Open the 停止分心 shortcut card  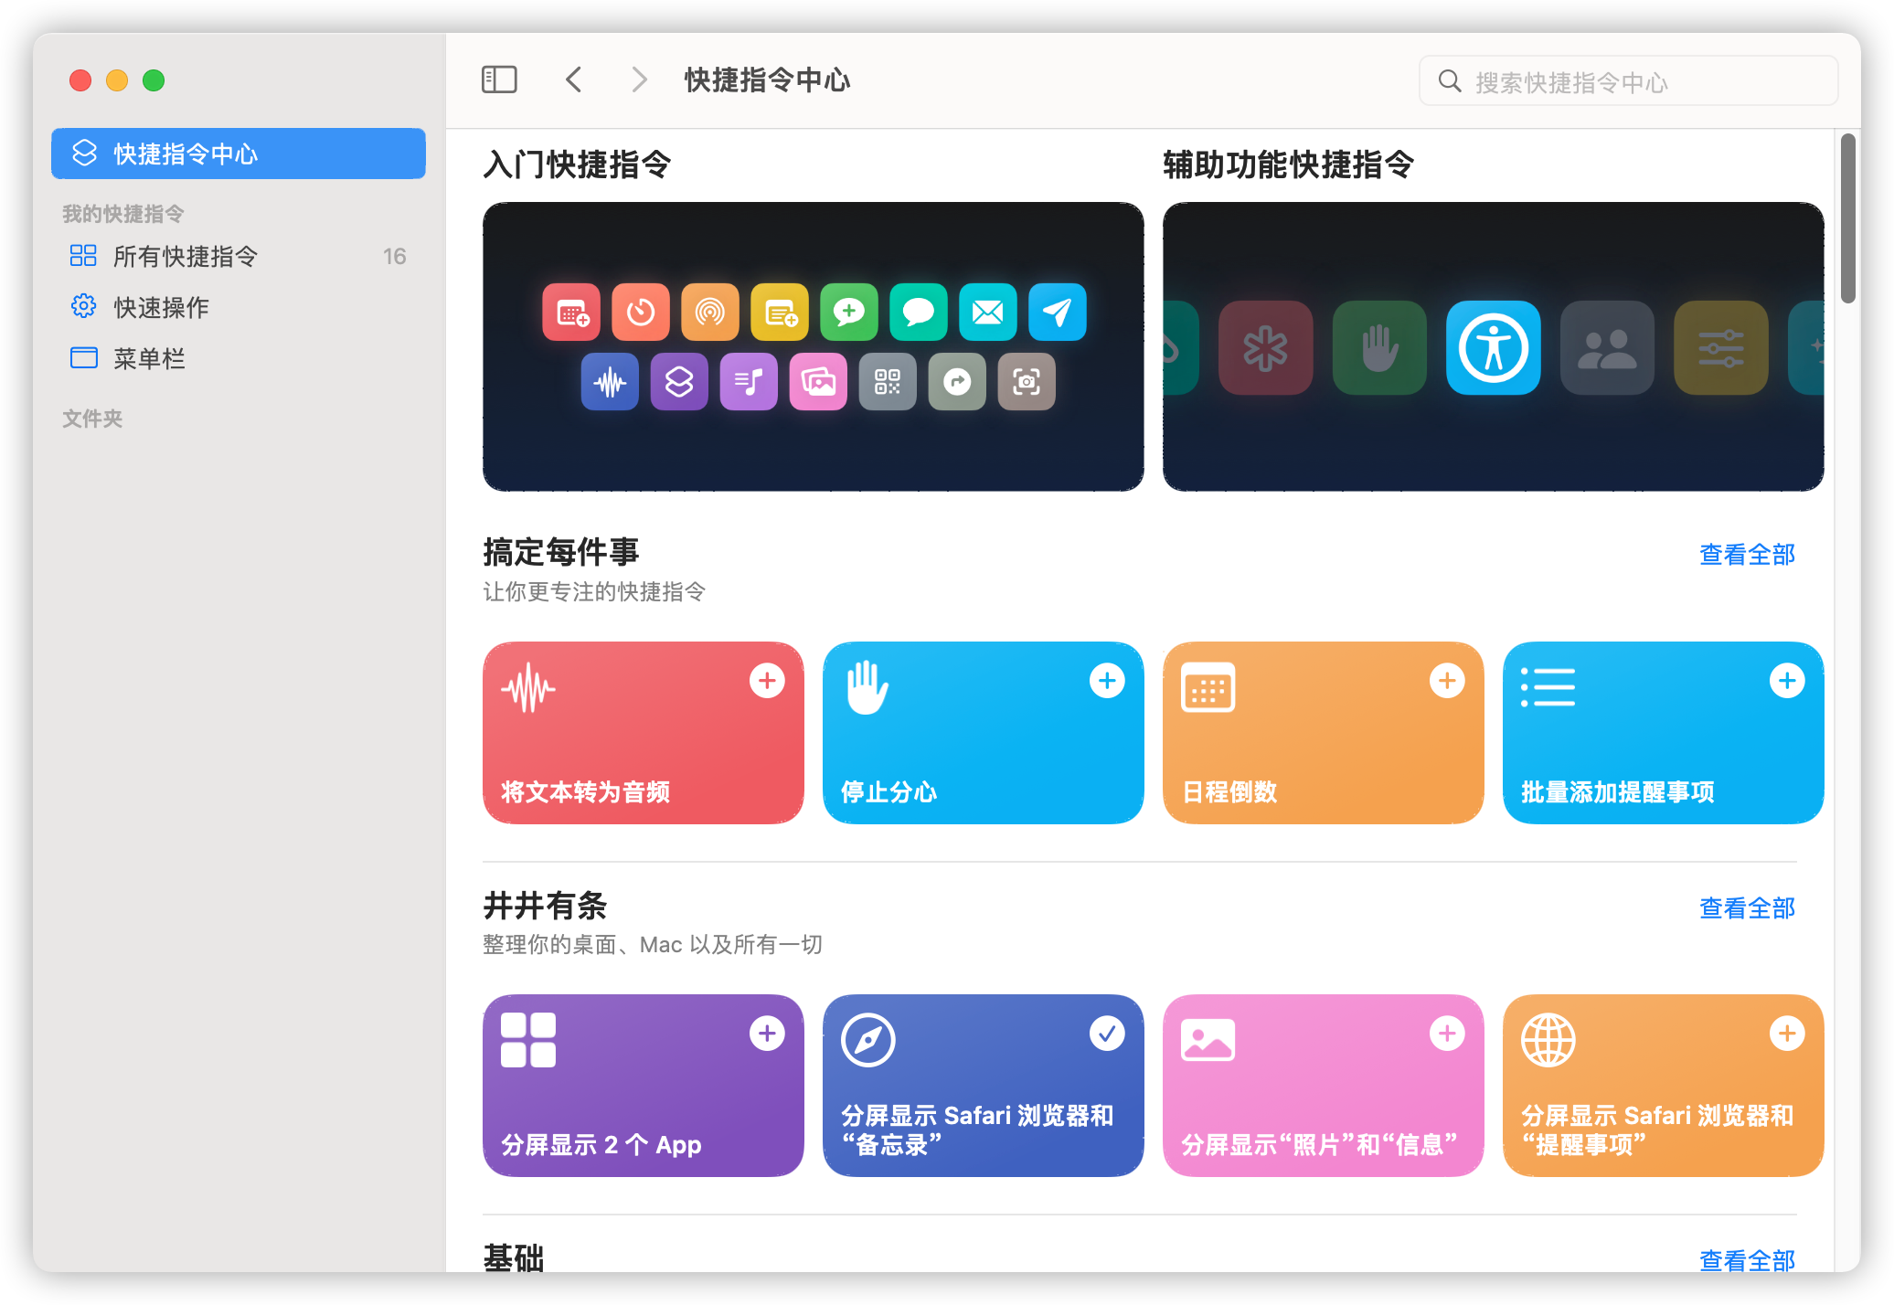click(x=984, y=733)
